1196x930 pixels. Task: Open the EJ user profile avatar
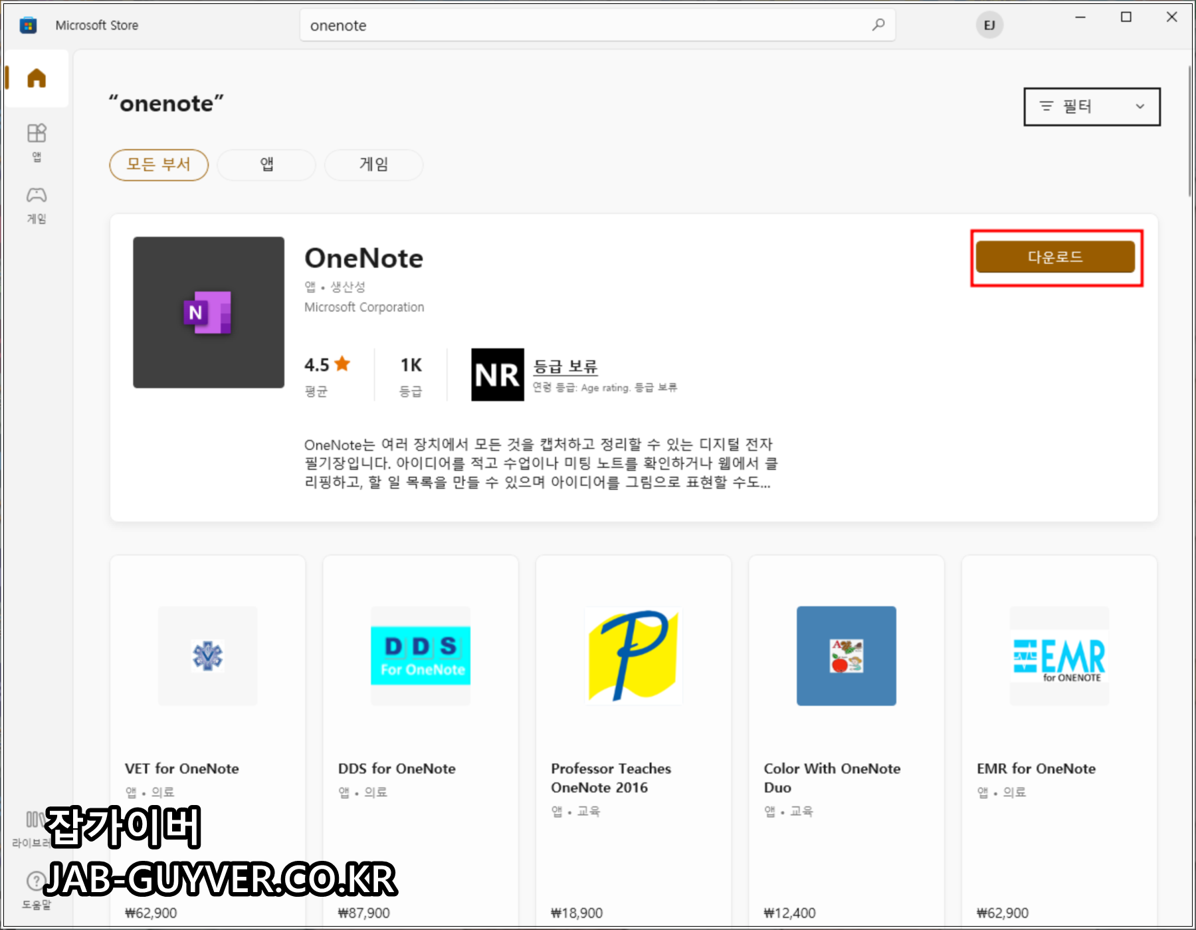pyautogui.click(x=989, y=25)
